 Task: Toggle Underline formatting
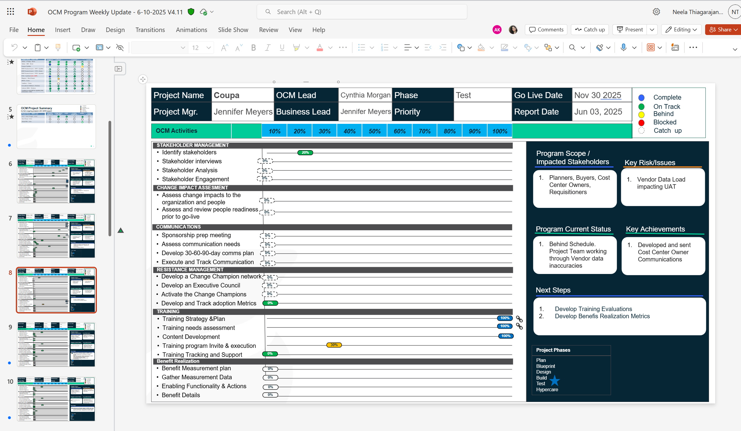point(282,48)
